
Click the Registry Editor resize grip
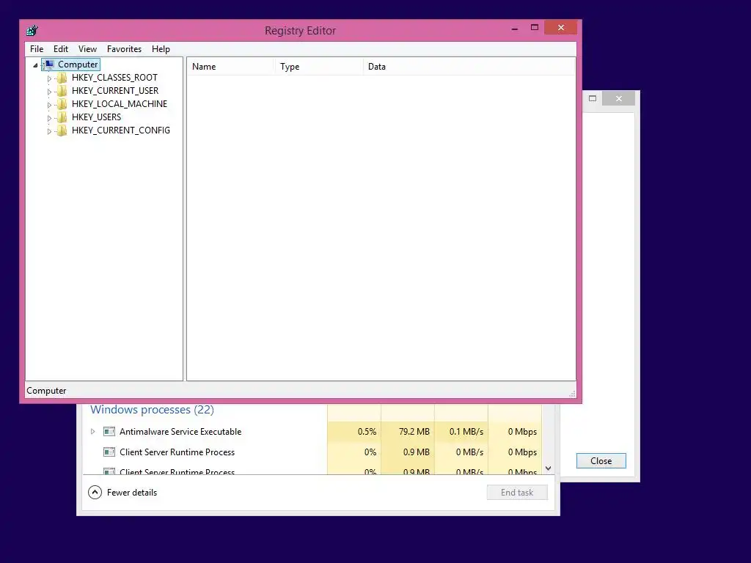click(572, 394)
